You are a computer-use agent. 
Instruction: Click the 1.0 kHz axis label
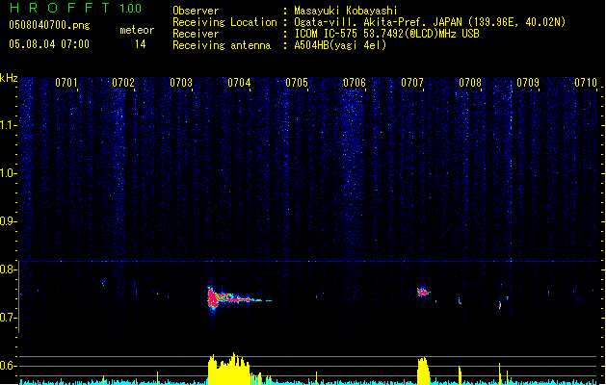click(9, 173)
